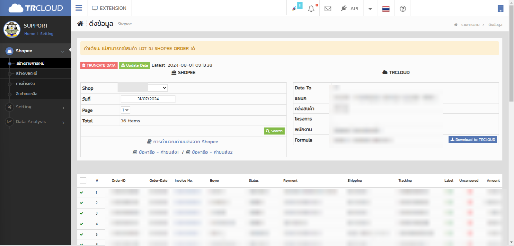Screen dimensions: 514x246
Task: Click the date field 31/07/2024
Action: point(148,99)
